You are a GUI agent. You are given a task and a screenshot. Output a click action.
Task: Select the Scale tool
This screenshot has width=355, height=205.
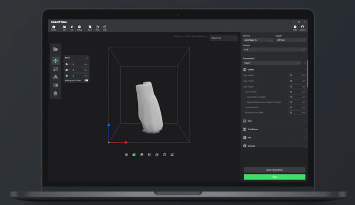coord(55,69)
